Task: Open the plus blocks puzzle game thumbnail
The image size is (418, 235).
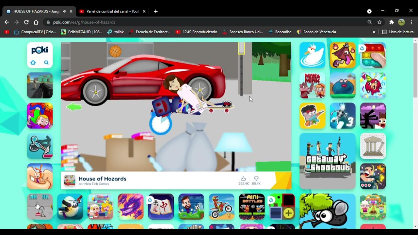Action: tap(282, 207)
